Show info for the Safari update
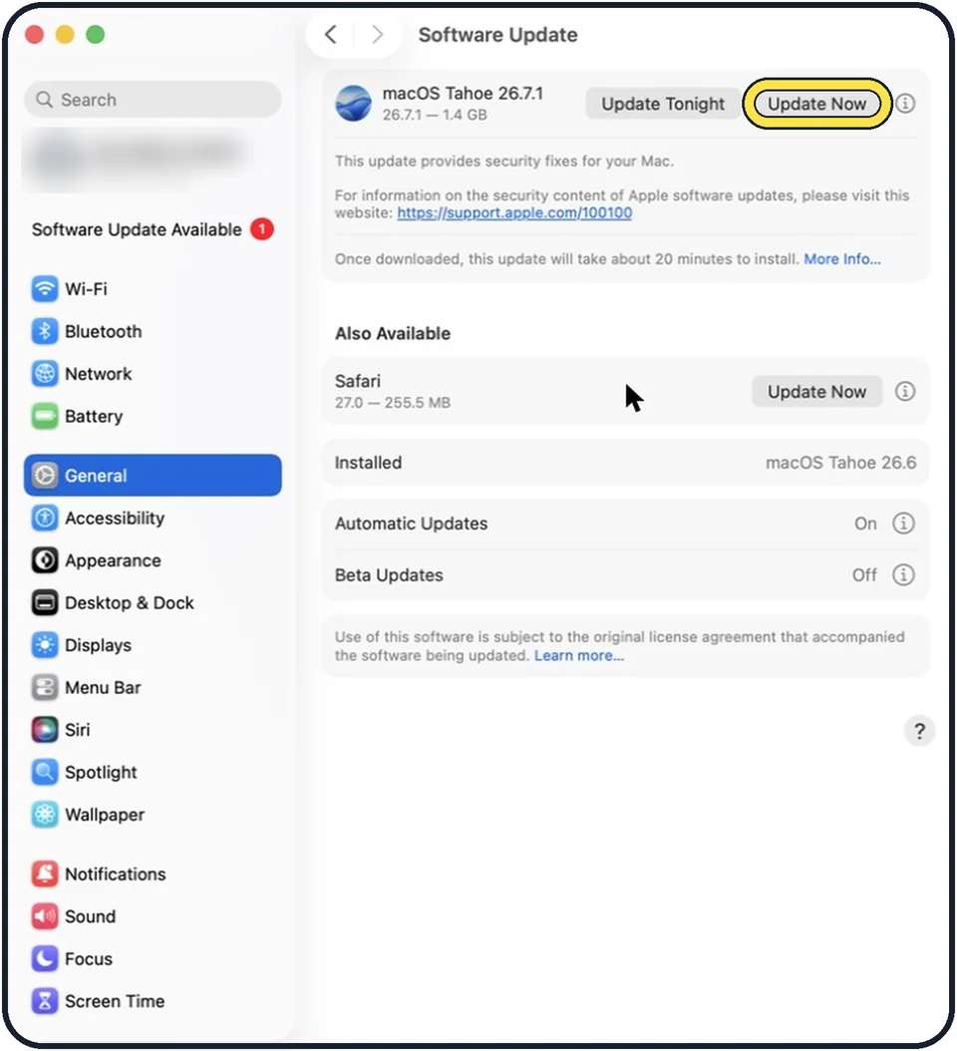 click(905, 392)
